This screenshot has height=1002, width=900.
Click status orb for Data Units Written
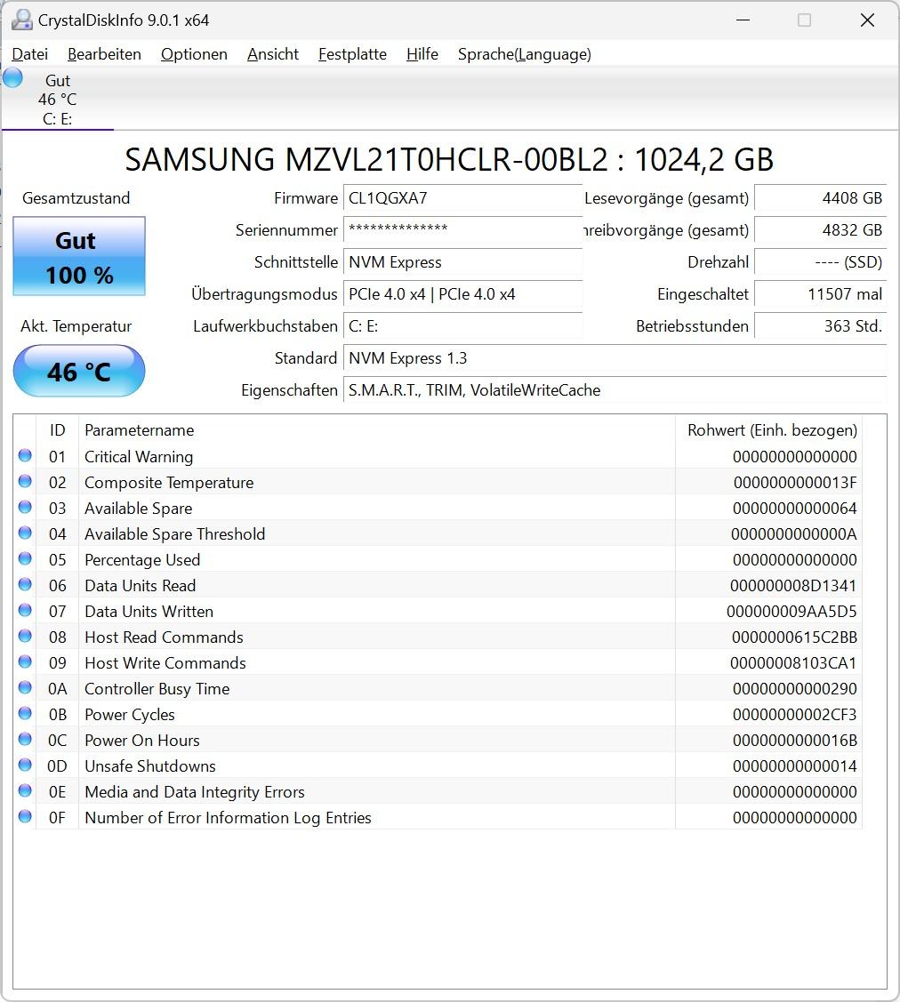[25, 610]
